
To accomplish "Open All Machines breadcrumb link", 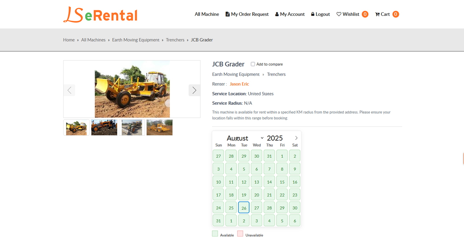I will [x=93, y=40].
